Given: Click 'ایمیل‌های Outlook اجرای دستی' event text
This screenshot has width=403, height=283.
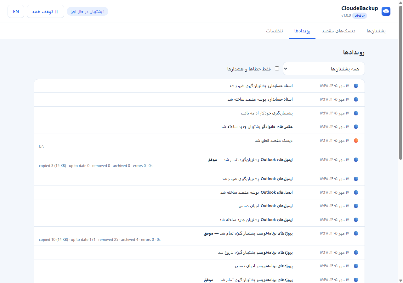Looking at the screenshot, I should (x=266, y=206).
